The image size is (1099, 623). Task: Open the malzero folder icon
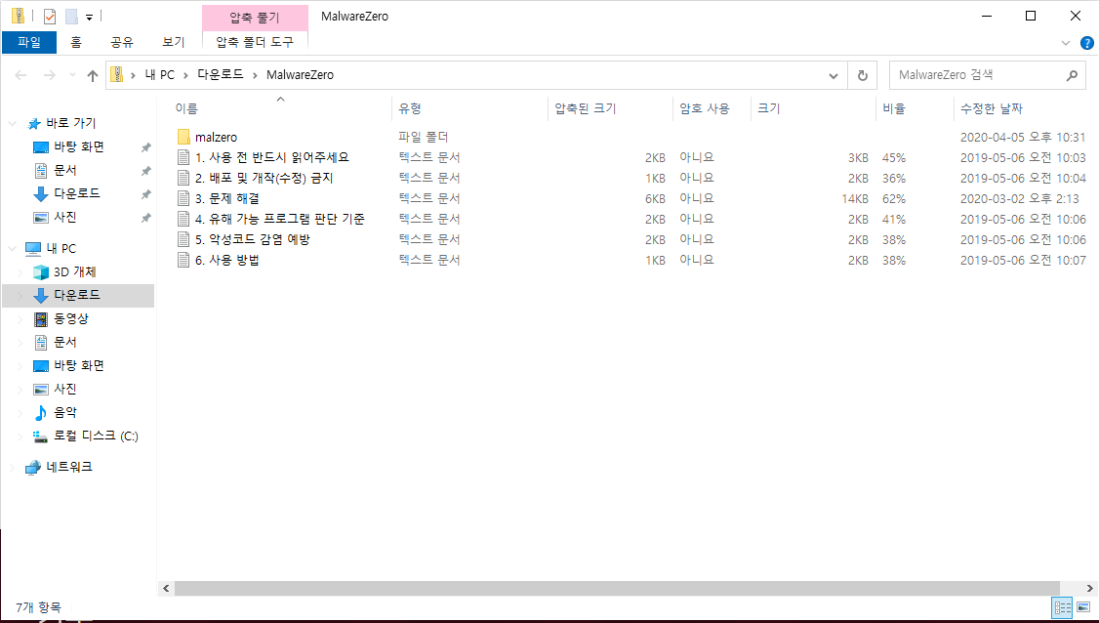coord(183,137)
